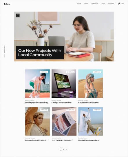Open 'Is It Time To Rebrand?' article
The height and width of the screenshot is (157, 128).
[x=63, y=140]
